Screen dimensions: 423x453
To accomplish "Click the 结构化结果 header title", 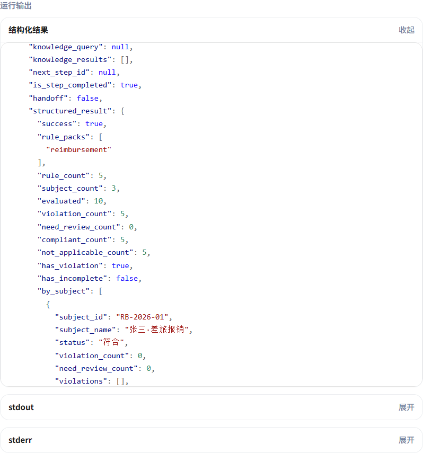I will (28, 30).
